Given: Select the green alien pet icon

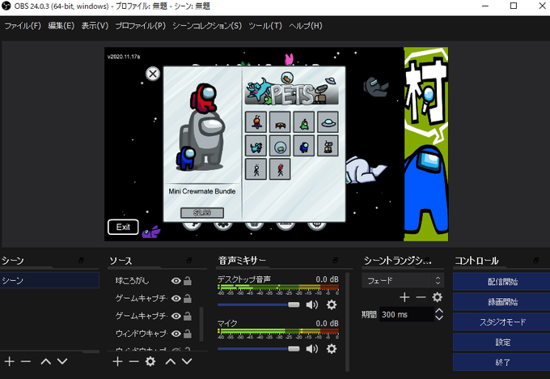Looking at the screenshot, I should 304,122.
